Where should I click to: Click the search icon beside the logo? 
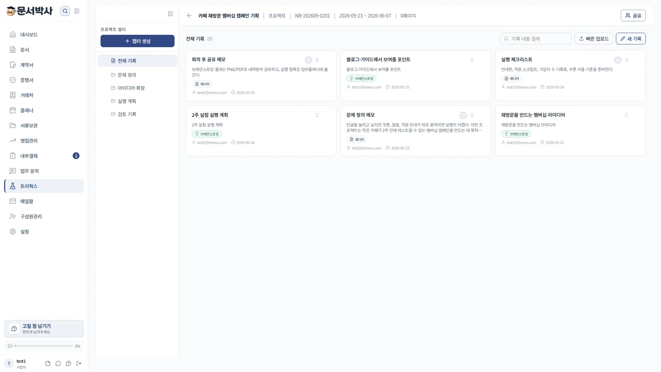tap(65, 11)
